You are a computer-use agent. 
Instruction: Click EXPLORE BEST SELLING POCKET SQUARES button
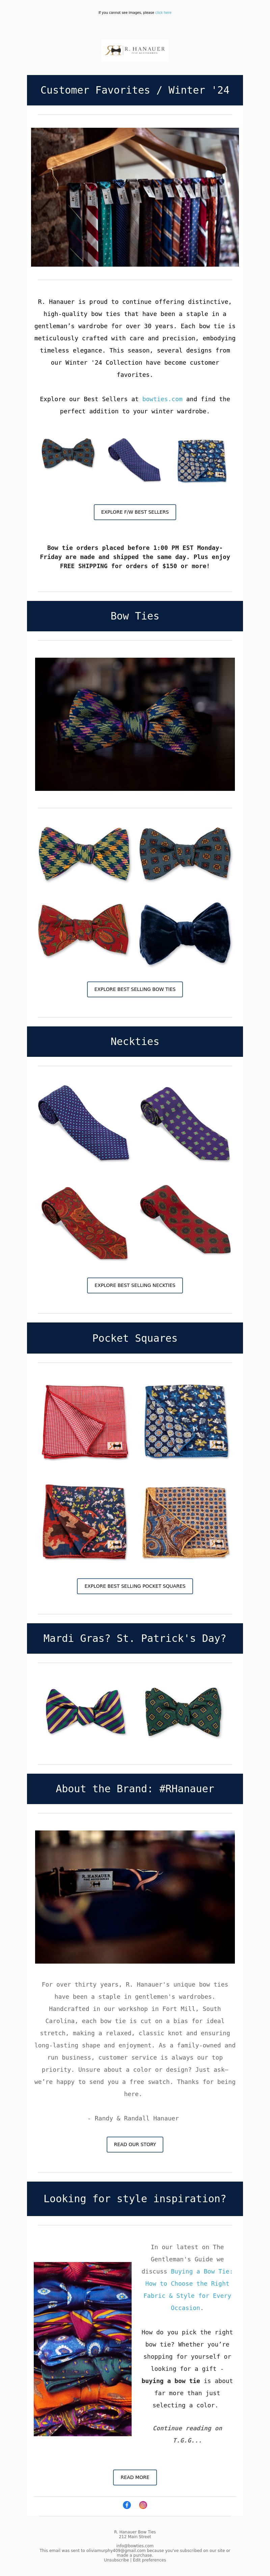coord(135,1586)
